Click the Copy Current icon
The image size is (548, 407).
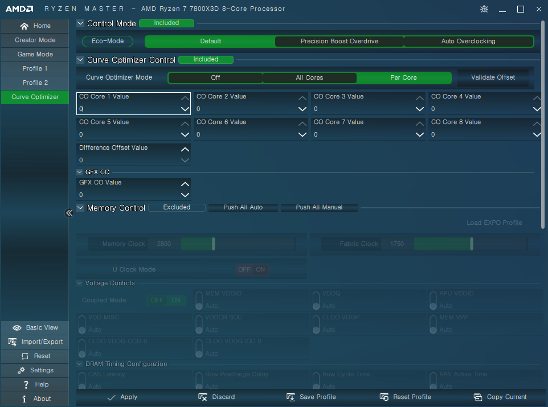pos(478,397)
